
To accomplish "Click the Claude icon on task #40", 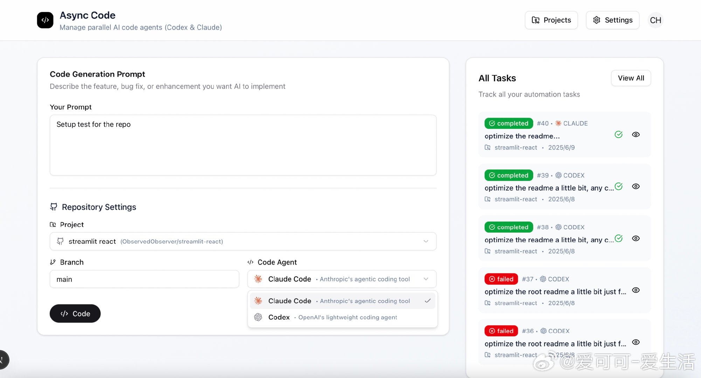I will click(x=558, y=123).
